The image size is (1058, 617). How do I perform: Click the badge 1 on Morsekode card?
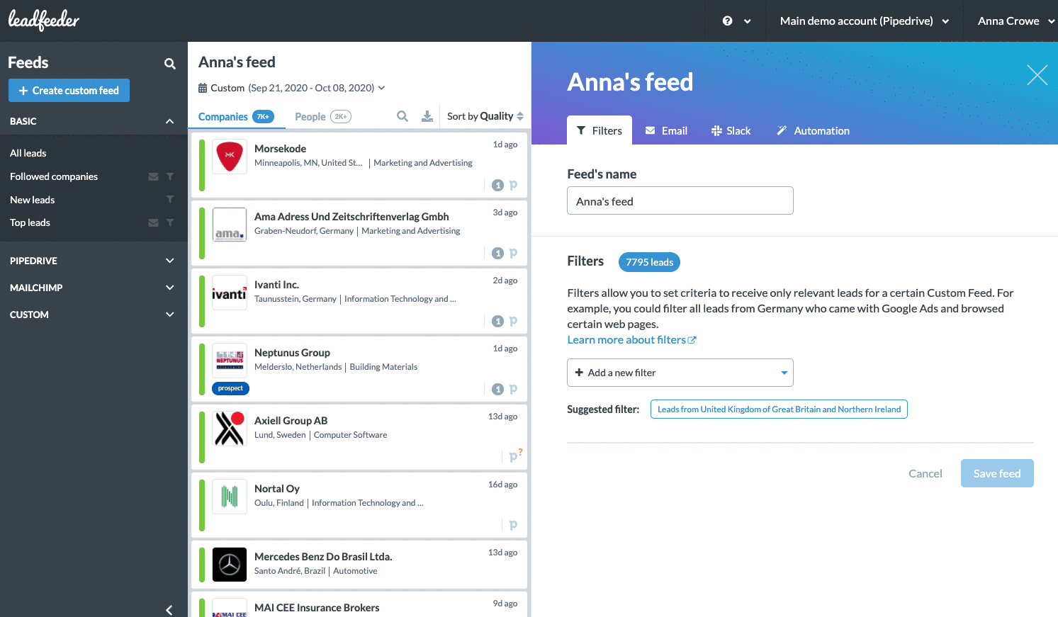tap(498, 185)
